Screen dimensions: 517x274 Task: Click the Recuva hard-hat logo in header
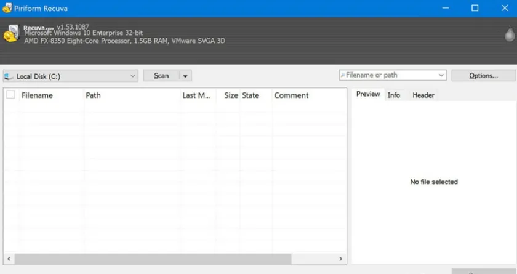coord(11,33)
